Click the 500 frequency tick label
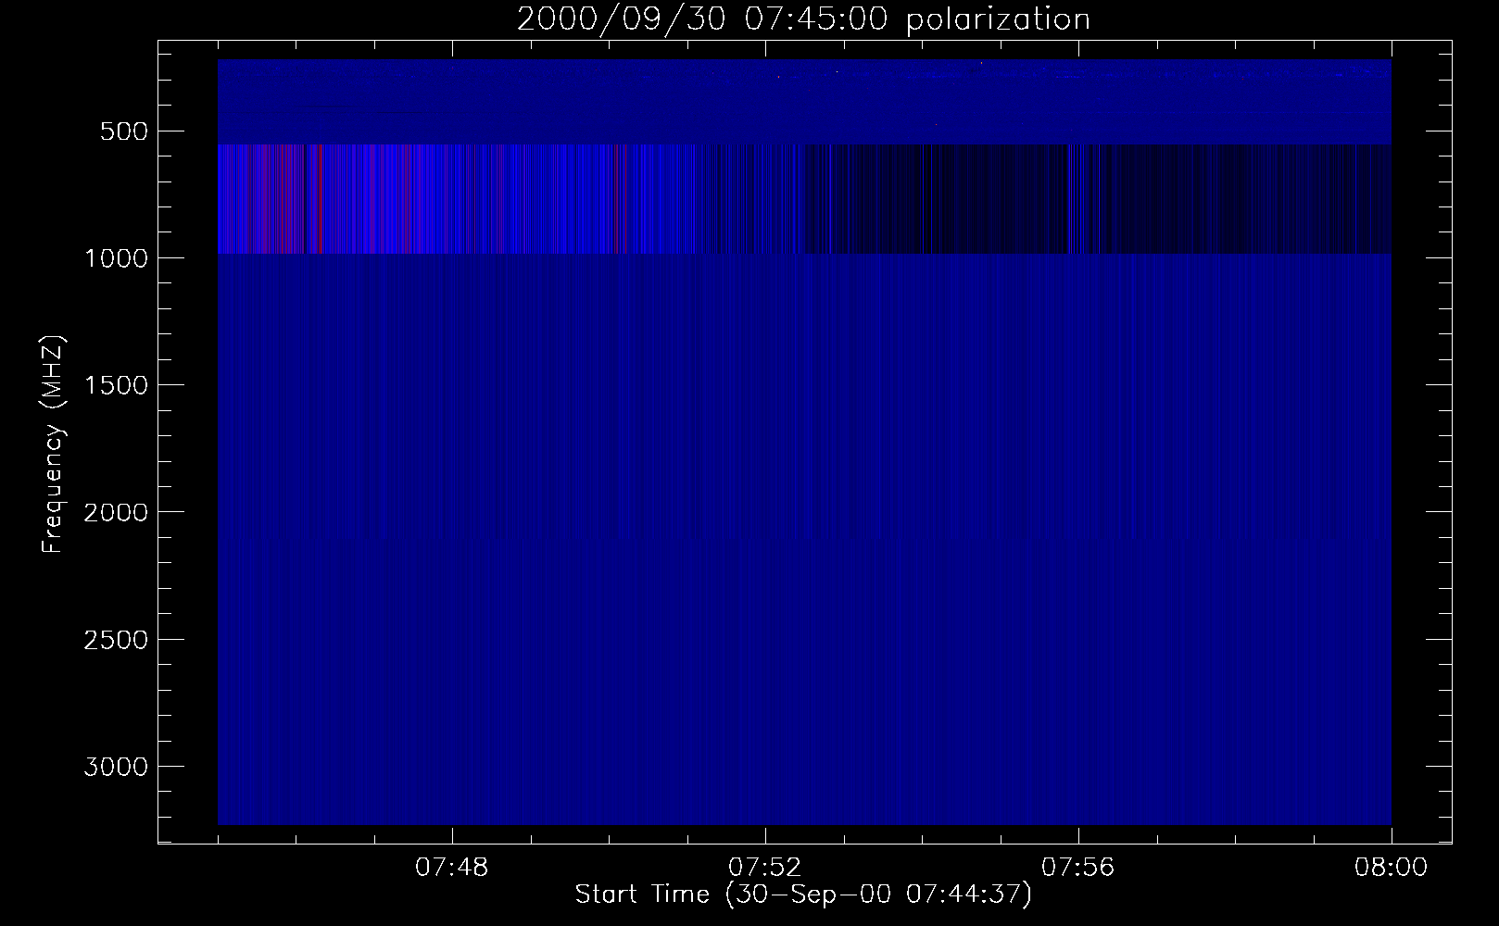 pyautogui.click(x=124, y=131)
